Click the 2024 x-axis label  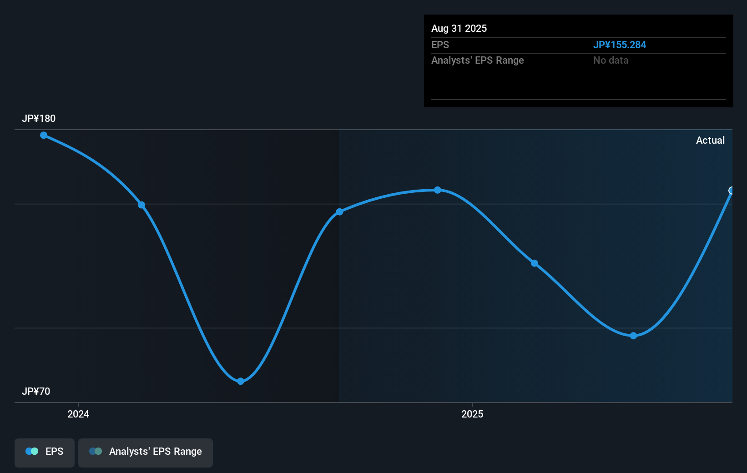click(x=78, y=414)
